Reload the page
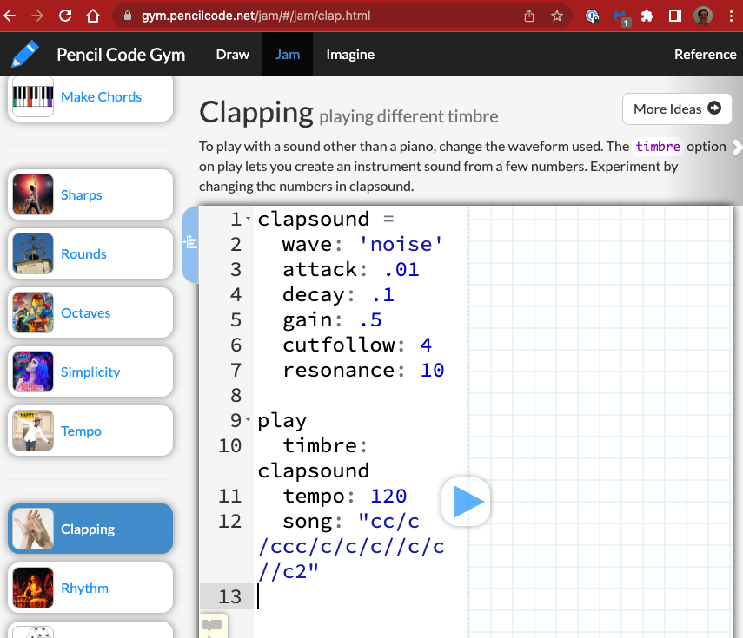743x638 pixels. [x=65, y=16]
